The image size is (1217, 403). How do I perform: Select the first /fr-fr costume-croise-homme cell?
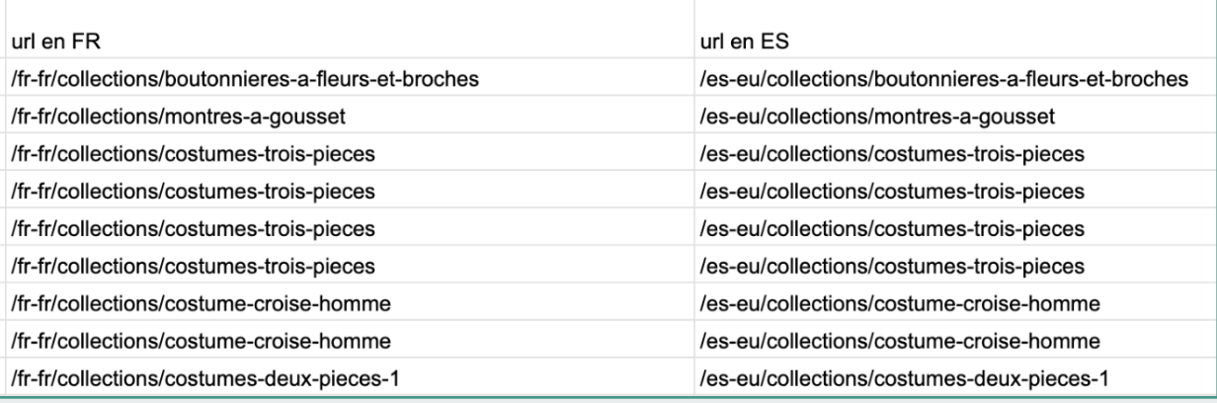click(346, 303)
